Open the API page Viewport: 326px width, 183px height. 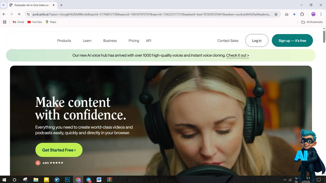click(148, 41)
